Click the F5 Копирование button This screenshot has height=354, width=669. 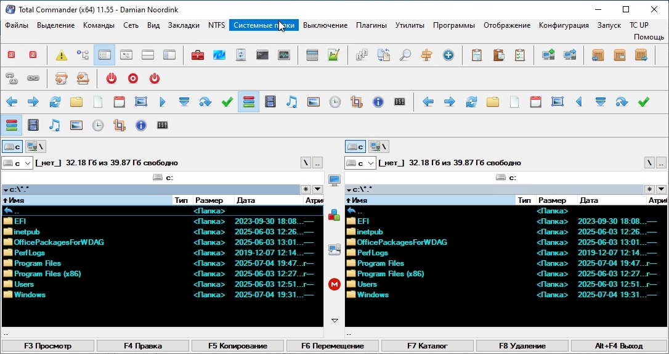(x=238, y=346)
